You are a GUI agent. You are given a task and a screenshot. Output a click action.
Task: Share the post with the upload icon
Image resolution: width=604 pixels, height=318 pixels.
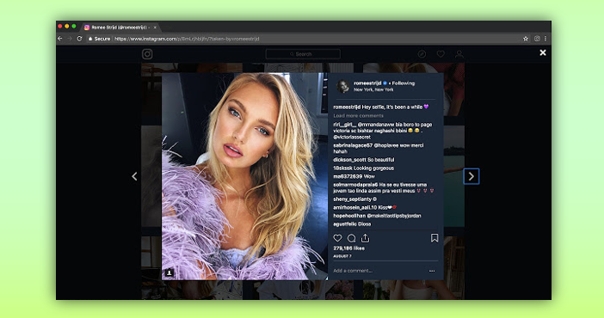[365, 238]
